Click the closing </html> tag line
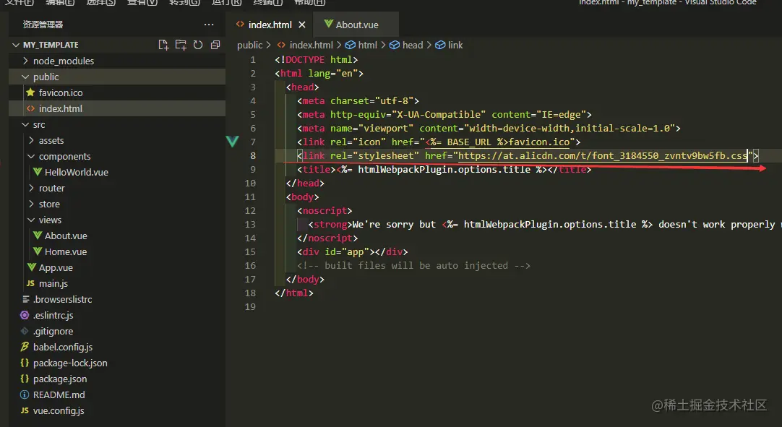 point(293,293)
